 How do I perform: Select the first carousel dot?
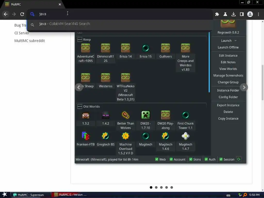151,187
